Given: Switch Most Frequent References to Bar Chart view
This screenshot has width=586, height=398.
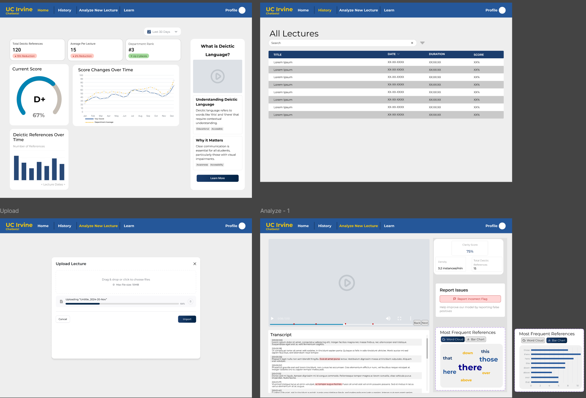Looking at the screenshot, I should point(476,339).
